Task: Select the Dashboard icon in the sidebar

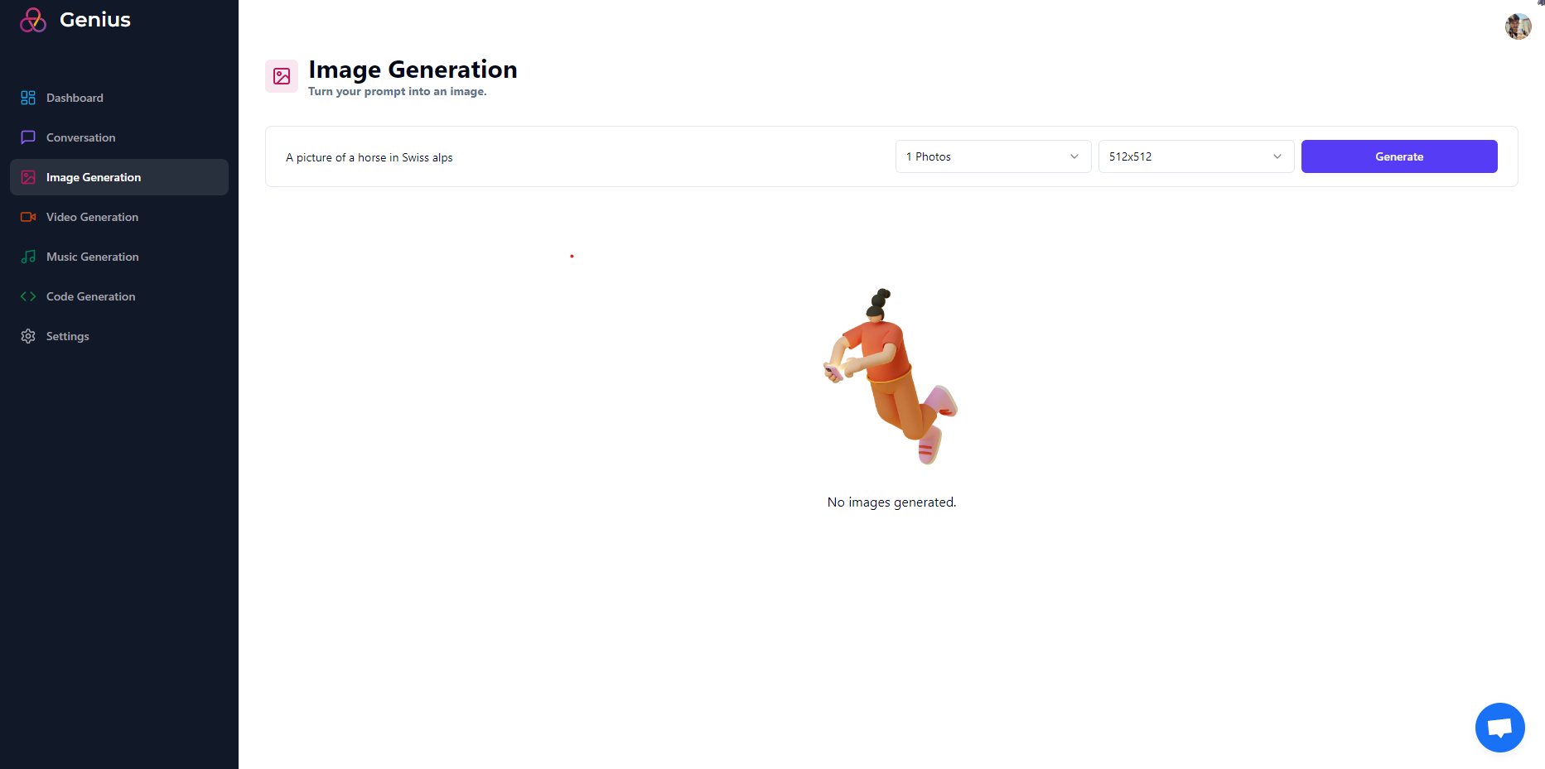Action: point(27,98)
